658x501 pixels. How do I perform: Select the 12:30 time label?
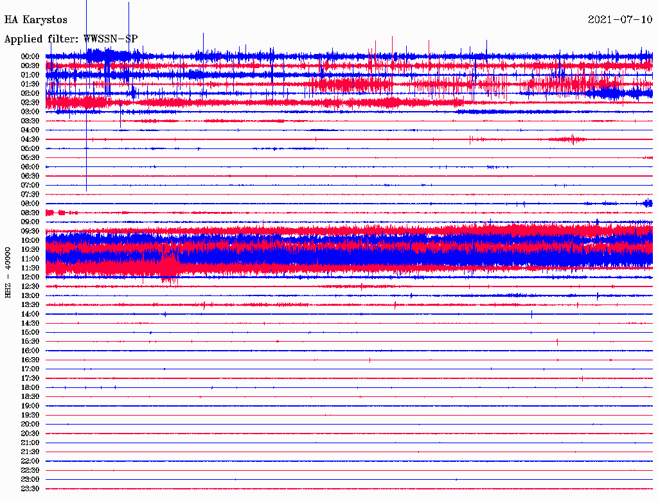[30, 286]
